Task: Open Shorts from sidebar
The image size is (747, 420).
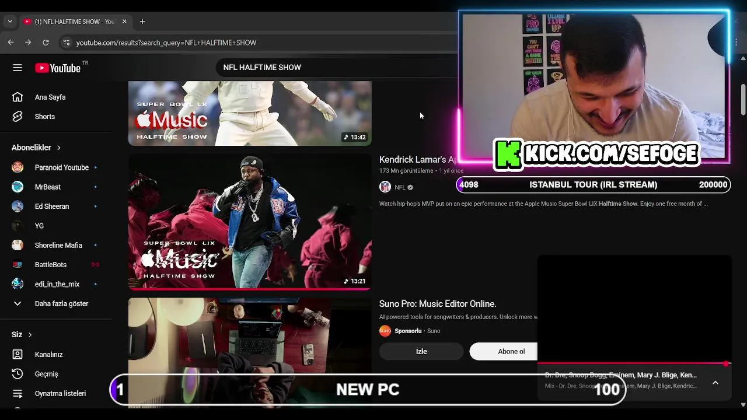Action: coord(45,116)
